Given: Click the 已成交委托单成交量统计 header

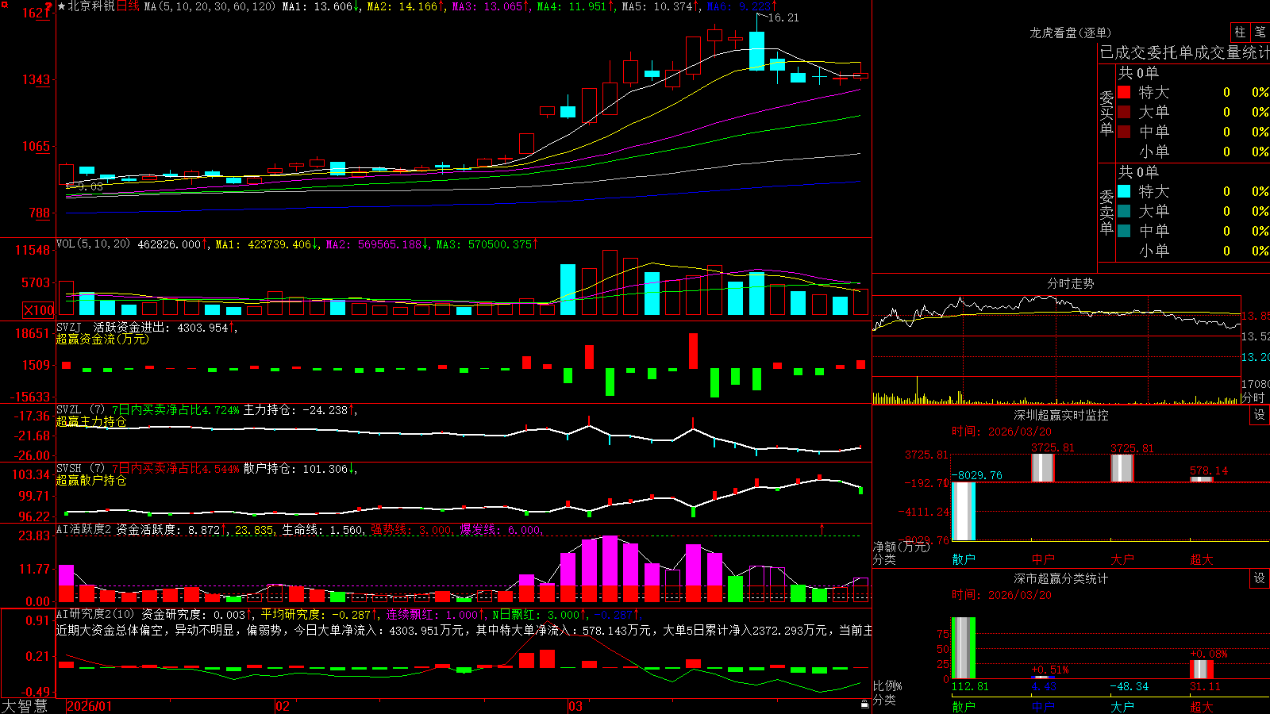Looking at the screenshot, I should (x=1184, y=53).
